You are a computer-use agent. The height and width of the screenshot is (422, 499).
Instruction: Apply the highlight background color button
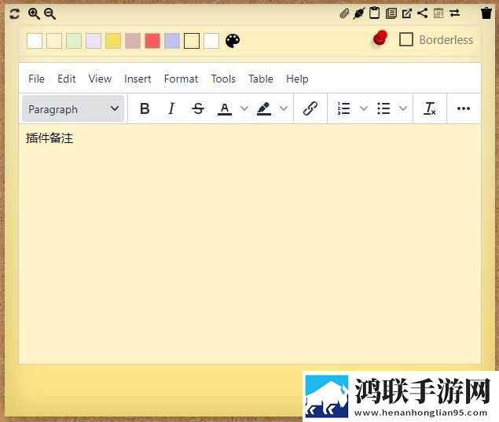[264, 108]
